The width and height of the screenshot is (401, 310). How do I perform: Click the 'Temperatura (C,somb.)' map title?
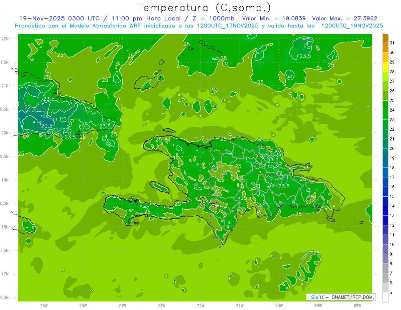[204, 7]
